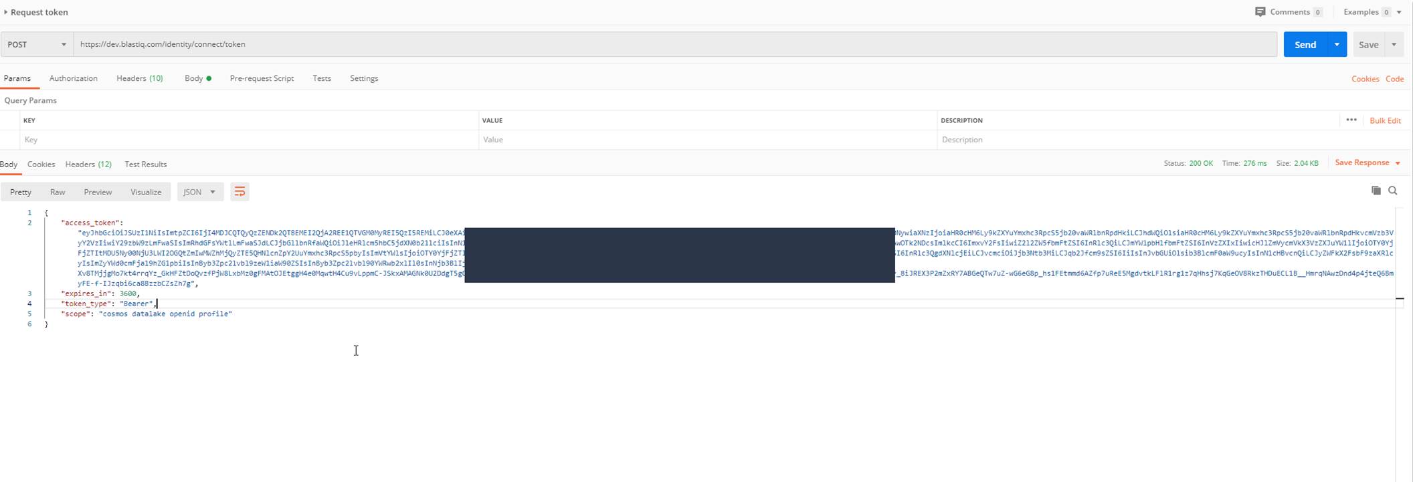Image resolution: width=1413 pixels, height=482 pixels.
Task: Switch response view to Visualize
Action: click(146, 192)
